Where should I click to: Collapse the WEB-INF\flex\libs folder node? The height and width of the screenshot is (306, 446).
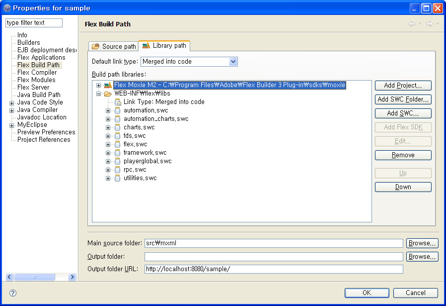(99, 94)
